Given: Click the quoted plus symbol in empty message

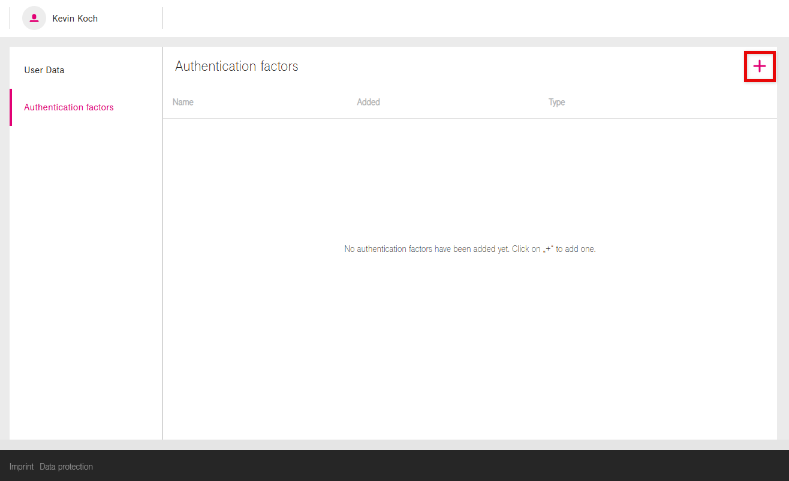Looking at the screenshot, I should 547,249.
